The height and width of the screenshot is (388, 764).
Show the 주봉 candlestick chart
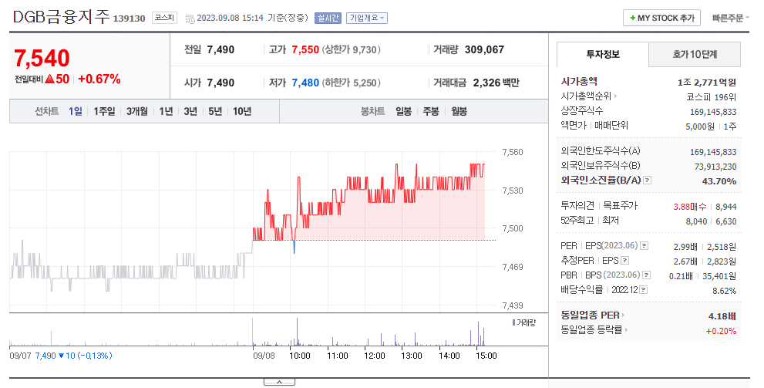pos(431,112)
